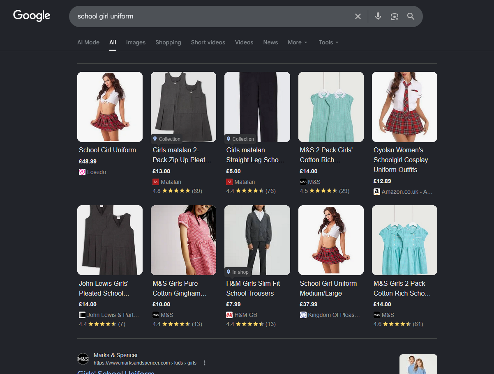Open search by image camera icon
494x374 pixels.
(x=395, y=16)
